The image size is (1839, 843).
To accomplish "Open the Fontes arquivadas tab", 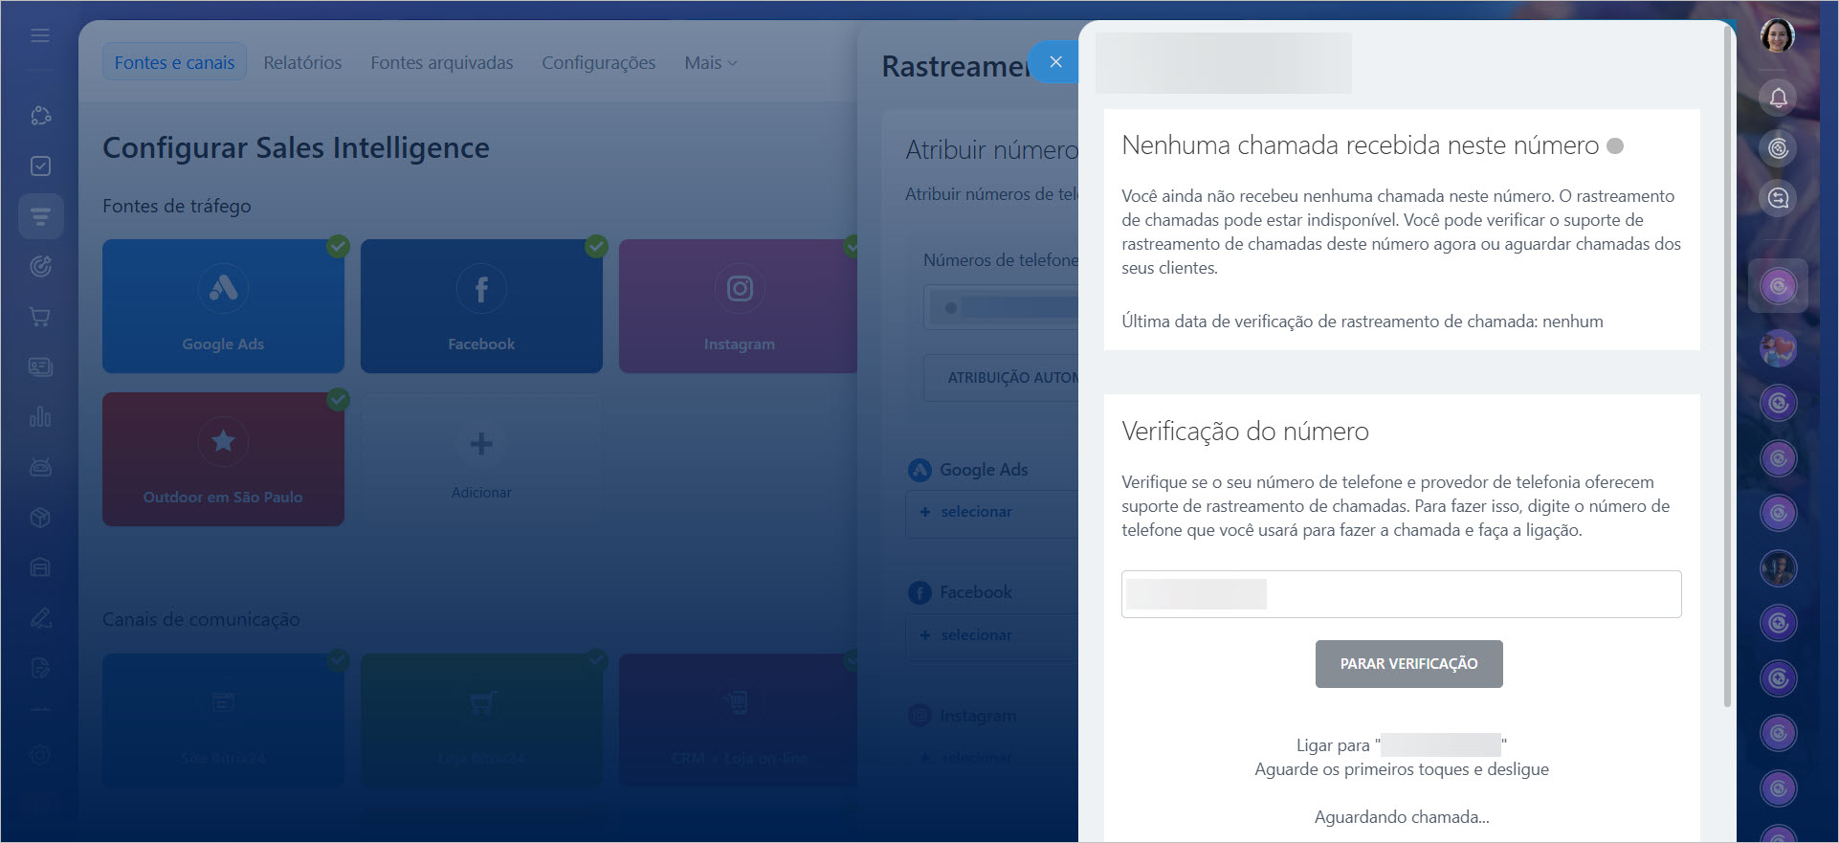I will [x=441, y=63].
